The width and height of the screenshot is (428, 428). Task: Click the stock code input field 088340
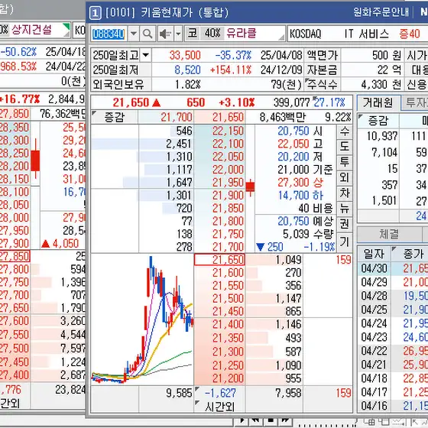109,34
